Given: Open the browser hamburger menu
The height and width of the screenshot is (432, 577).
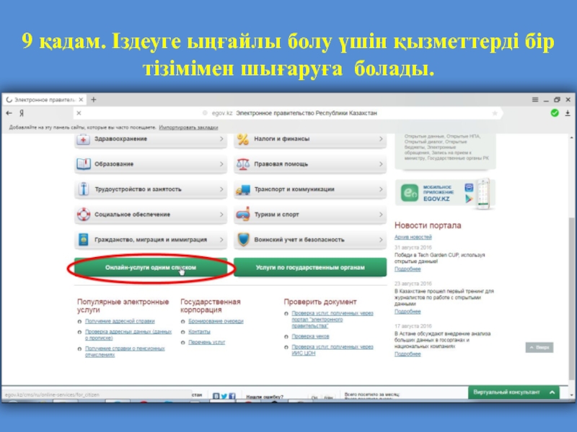Looking at the screenshot, I should [x=535, y=99].
